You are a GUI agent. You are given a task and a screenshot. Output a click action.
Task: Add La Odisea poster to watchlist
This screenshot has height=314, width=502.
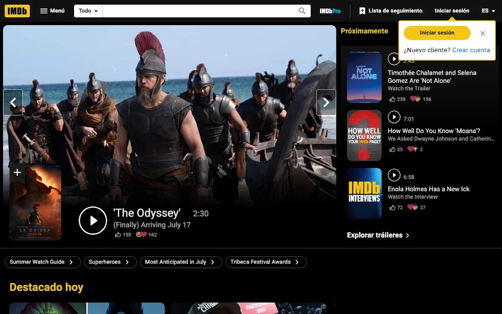click(17, 172)
